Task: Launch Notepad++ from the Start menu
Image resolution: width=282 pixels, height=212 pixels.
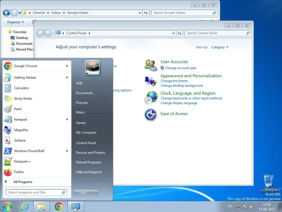Action: (37, 161)
